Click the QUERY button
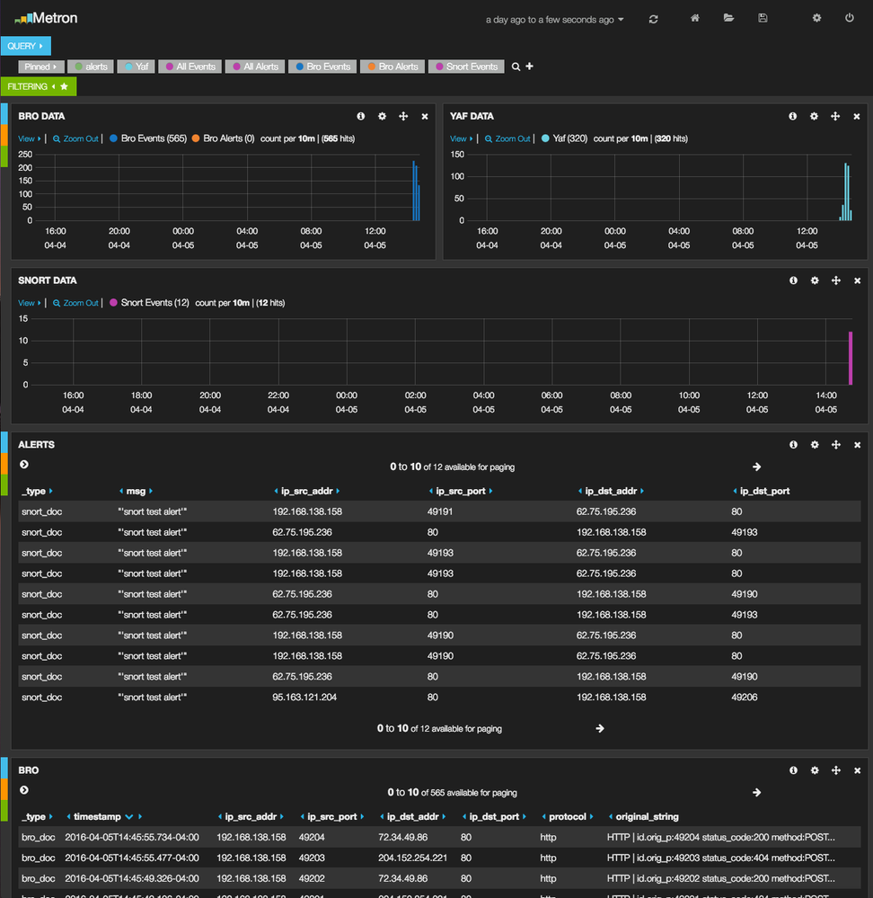 click(x=25, y=44)
